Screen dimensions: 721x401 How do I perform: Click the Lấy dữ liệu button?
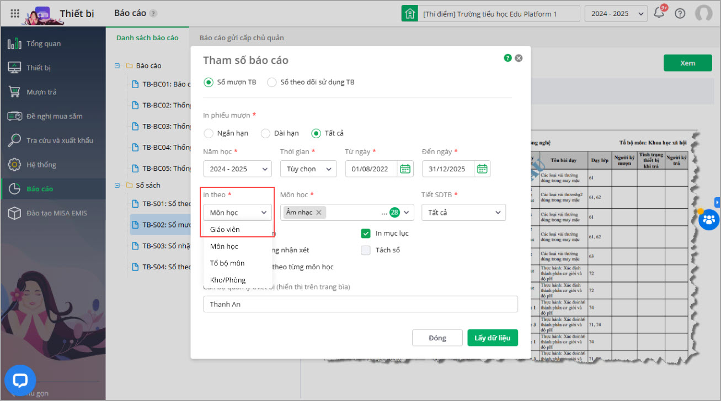tap(492, 338)
